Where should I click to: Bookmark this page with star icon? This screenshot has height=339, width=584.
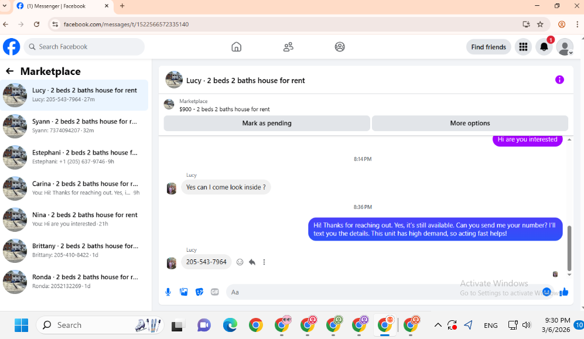[540, 24]
